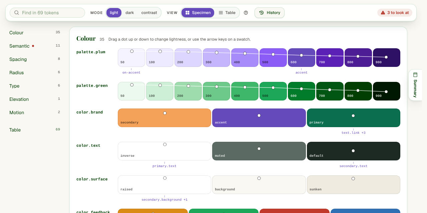Click the warning triangle in 3 to look at
This screenshot has height=213, width=427.
click(x=383, y=13)
